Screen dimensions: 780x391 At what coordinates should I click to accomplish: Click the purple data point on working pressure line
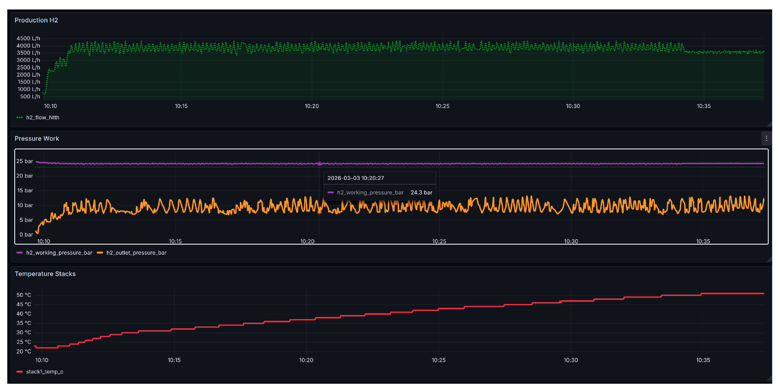tap(319, 164)
